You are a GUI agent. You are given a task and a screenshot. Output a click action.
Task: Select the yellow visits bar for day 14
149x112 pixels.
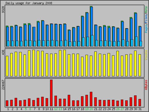click(x=64, y=63)
